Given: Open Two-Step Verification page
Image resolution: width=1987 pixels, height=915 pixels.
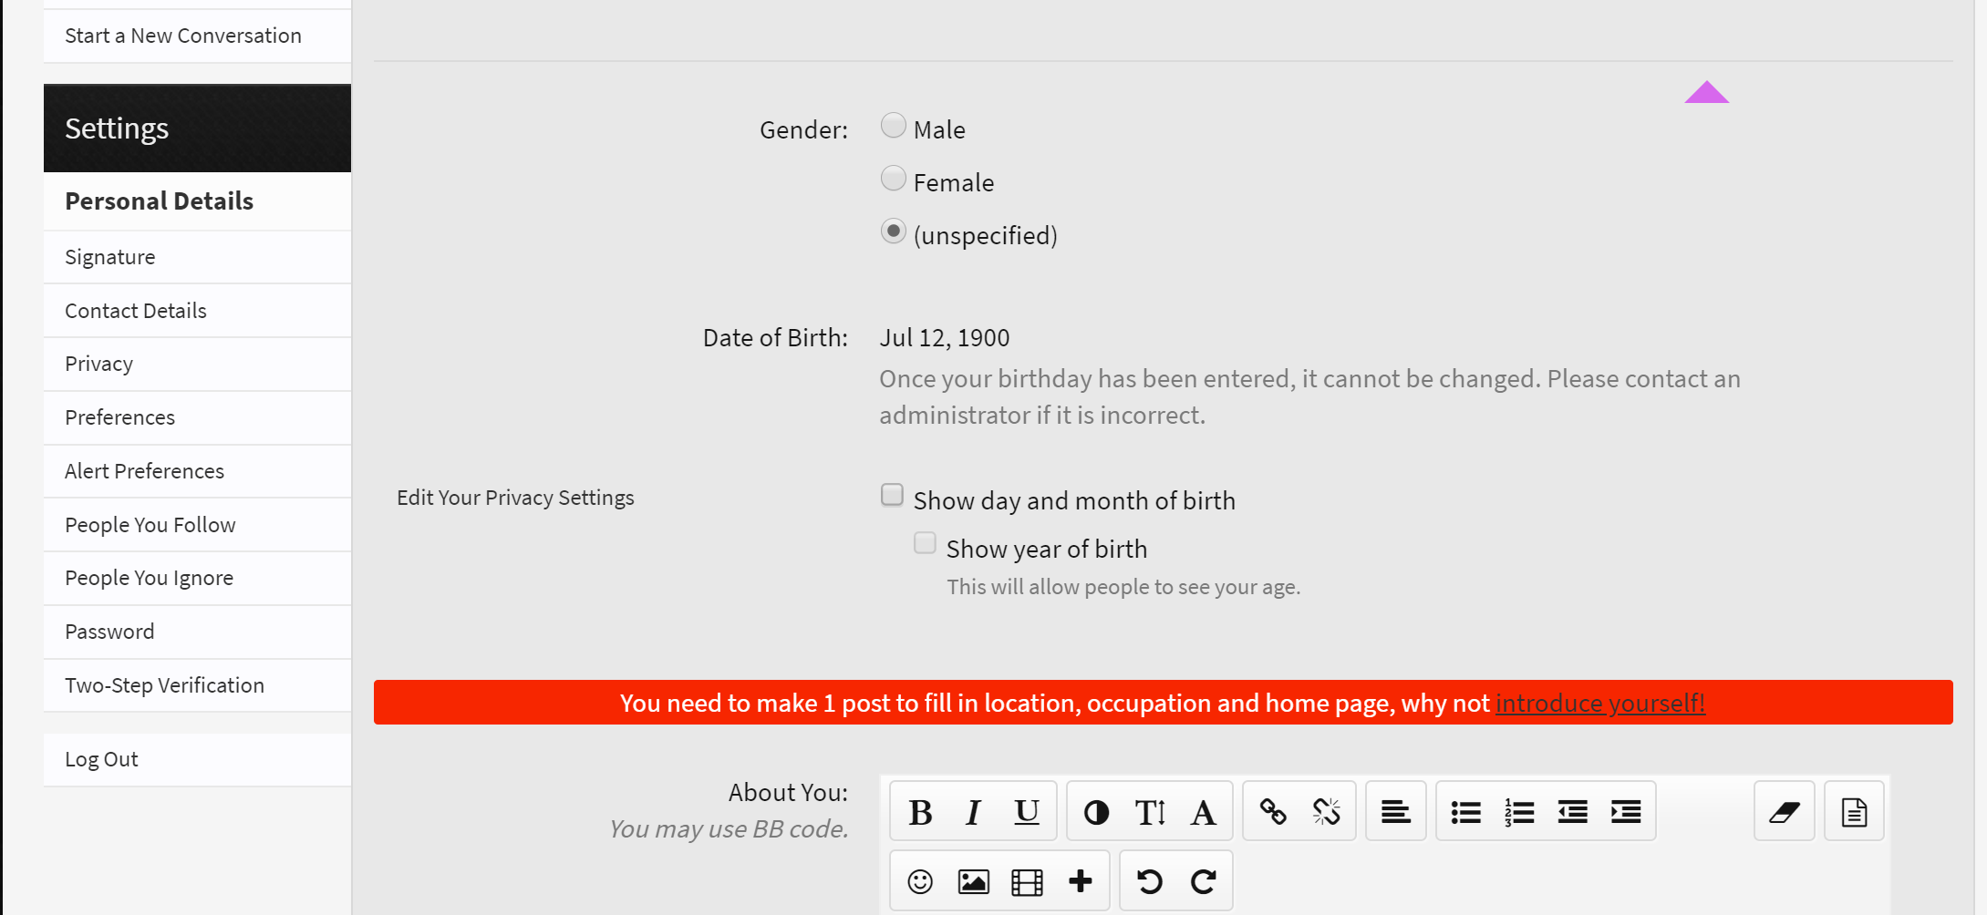Looking at the screenshot, I should (x=197, y=685).
